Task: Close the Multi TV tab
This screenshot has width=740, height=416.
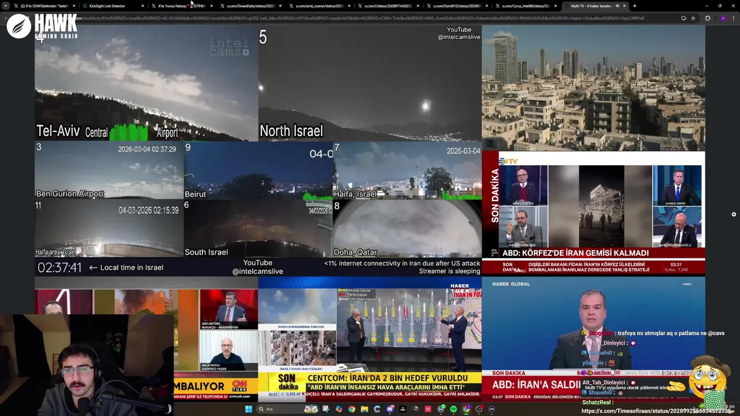Action: tap(624, 6)
